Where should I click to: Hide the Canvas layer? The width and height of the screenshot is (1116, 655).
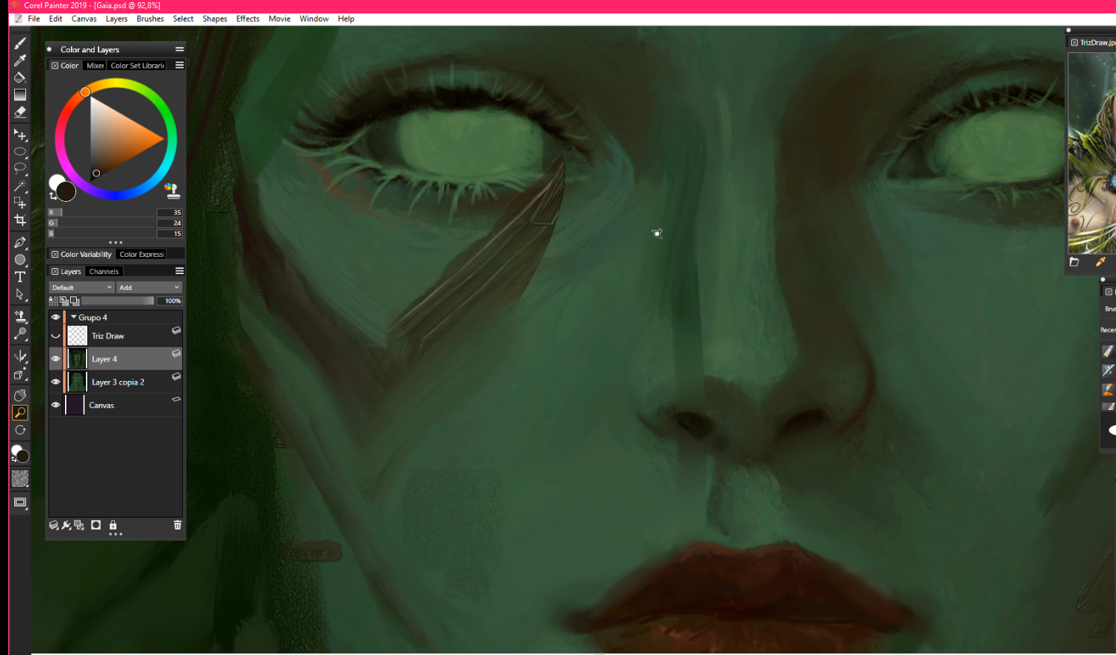(55, 406)
